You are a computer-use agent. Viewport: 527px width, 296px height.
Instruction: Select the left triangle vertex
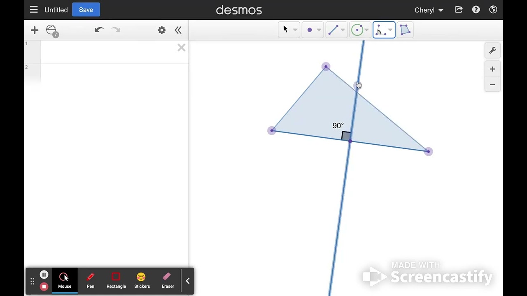tap(272, 131)
